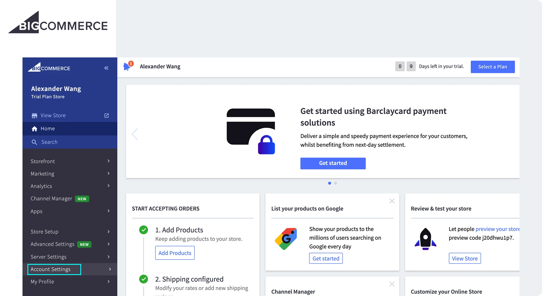Click the View Store storefront icon
The height and width of the screenshot is (296, 542).
click(34, 116)
